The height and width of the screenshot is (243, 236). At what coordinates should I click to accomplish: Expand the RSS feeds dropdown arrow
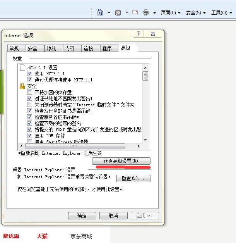tap(127, 13)
